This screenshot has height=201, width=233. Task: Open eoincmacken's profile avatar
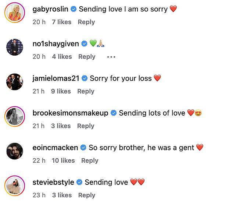pyautogui.click(x=15, y=151)
